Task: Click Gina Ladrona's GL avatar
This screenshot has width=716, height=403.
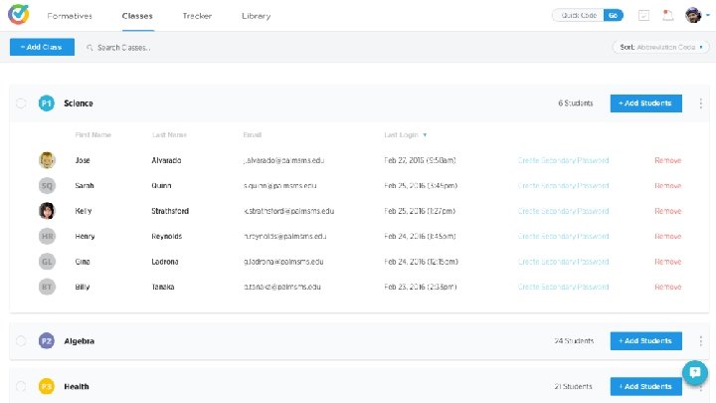Action: click(47, 262)
